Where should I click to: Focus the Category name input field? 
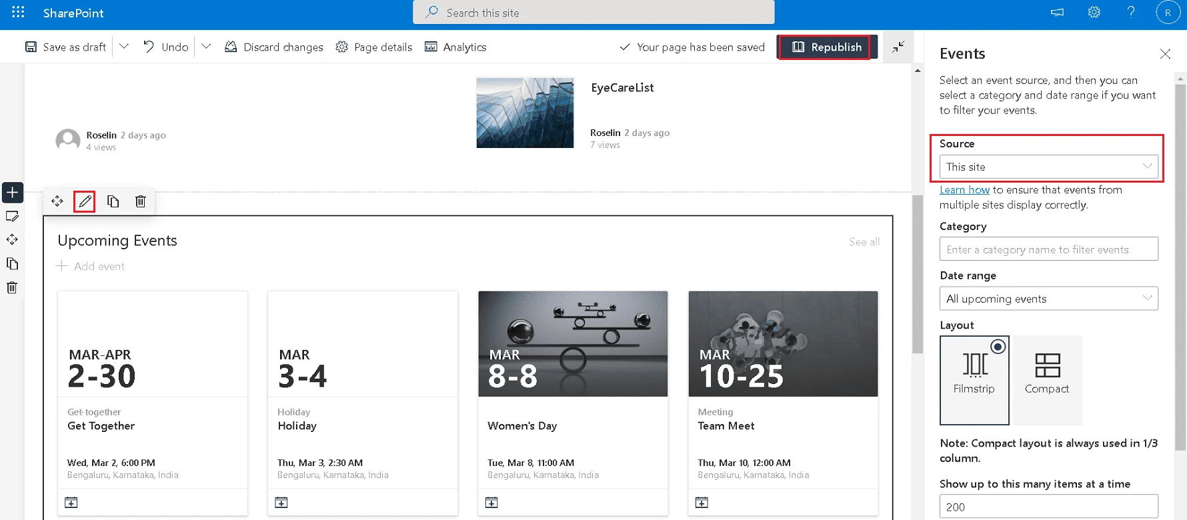[x=1049, y=249]
